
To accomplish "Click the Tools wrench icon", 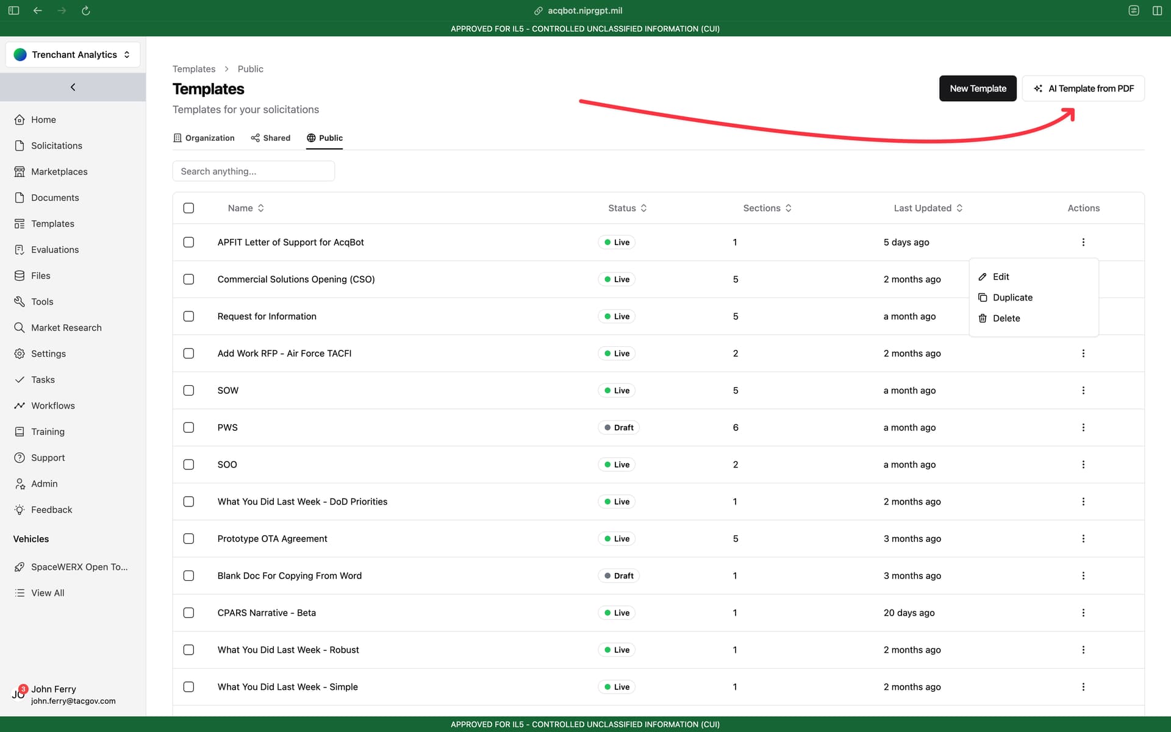I will tap(20, 302).
